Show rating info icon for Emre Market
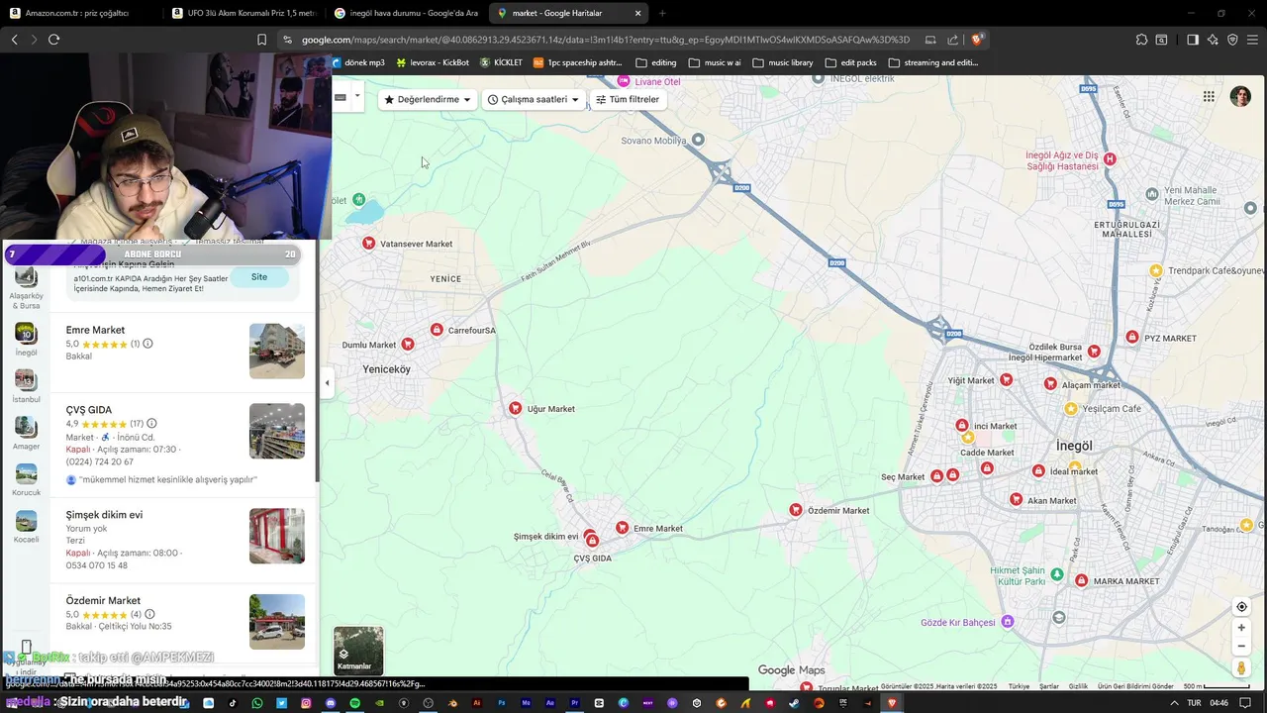Screen dimensions: 1267x713 (x=147, y=344)
